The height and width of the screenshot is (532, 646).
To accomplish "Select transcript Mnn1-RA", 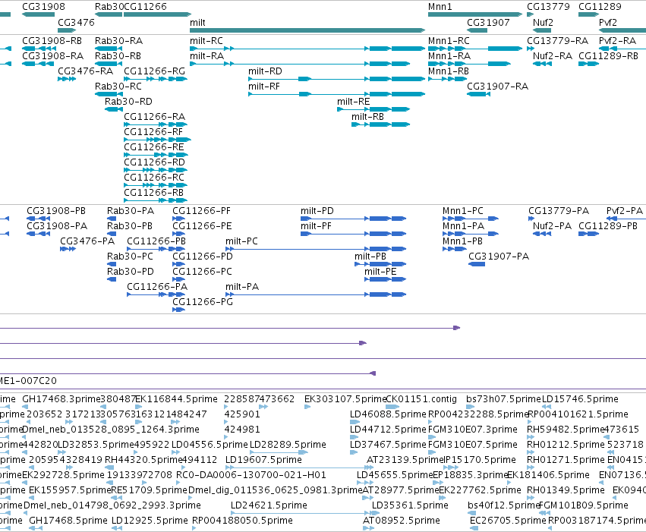I will tap(469, 64).
